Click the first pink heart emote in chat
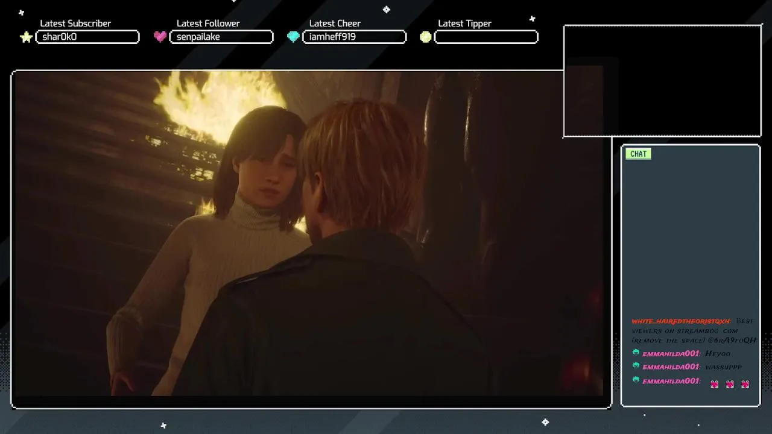 [x=715, y=384]
